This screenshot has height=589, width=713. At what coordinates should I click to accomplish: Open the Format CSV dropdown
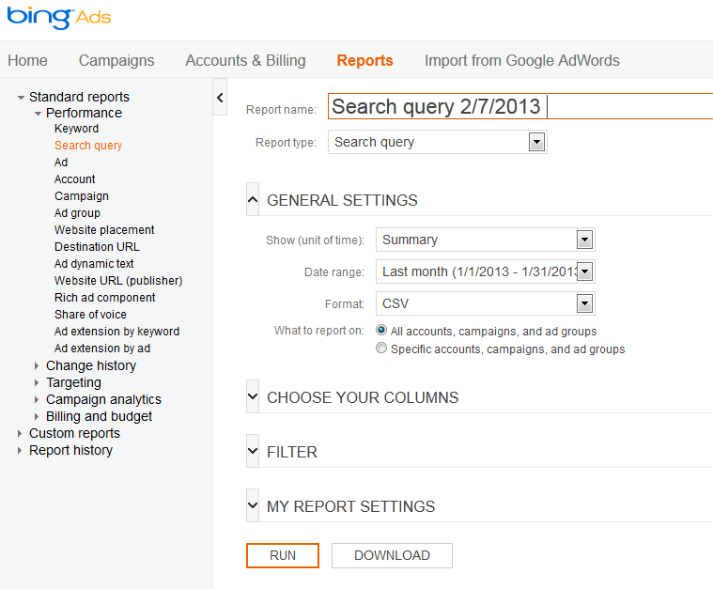(485, 303)
